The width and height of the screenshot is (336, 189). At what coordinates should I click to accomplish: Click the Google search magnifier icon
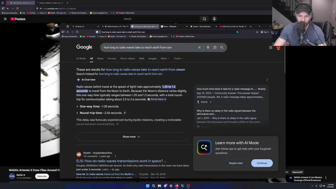222,48
